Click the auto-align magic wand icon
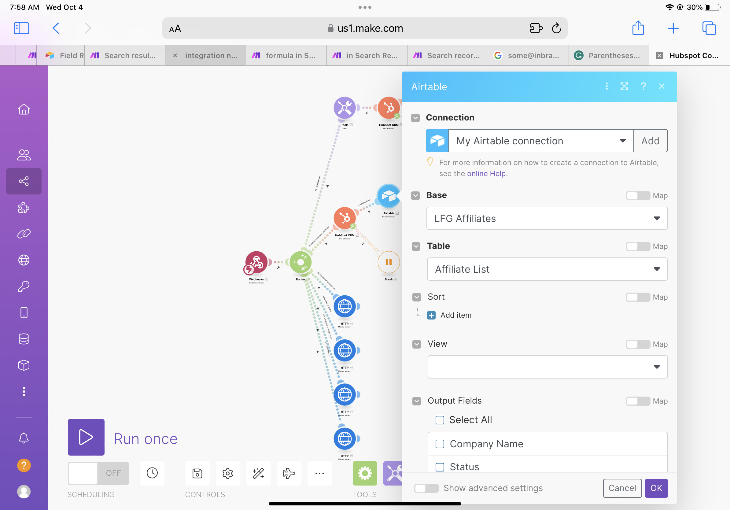Image resolution: width=730 pixels, height=510 pixels. [258, 473]
